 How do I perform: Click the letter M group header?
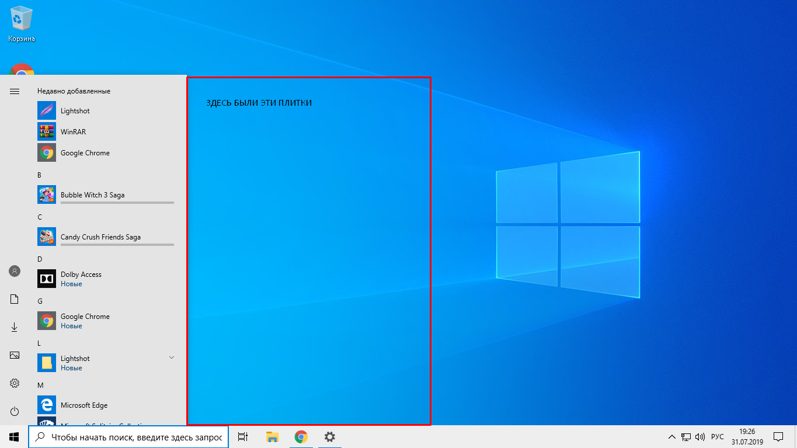point(40,385)
